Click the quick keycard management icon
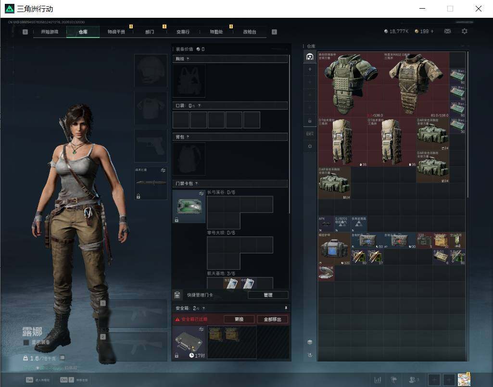The image size is (493, 387). coord(177,295)
